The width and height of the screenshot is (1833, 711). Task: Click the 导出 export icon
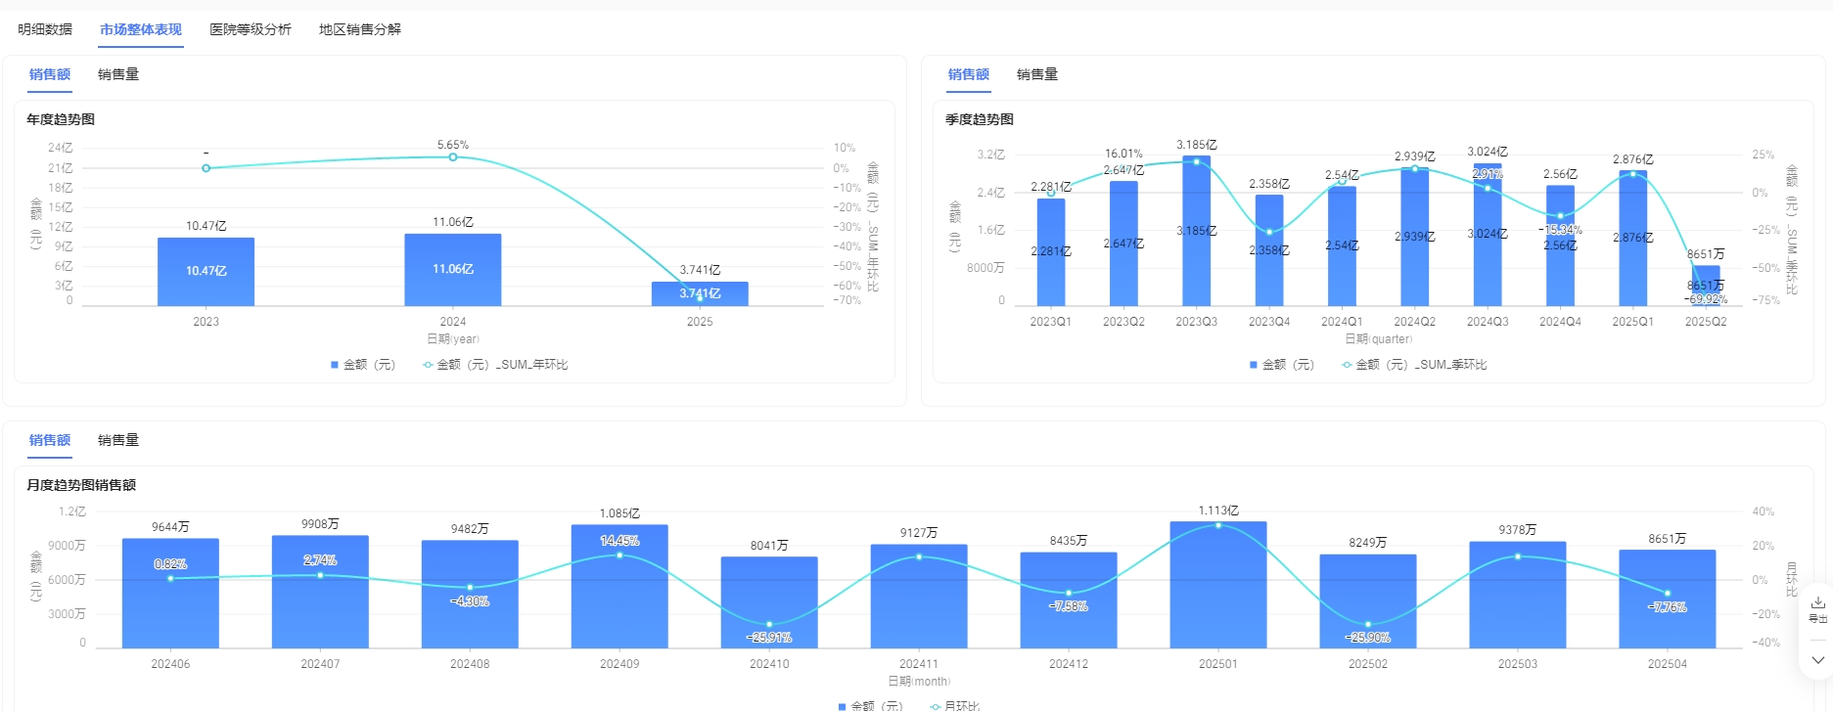tap(1817, 607)
